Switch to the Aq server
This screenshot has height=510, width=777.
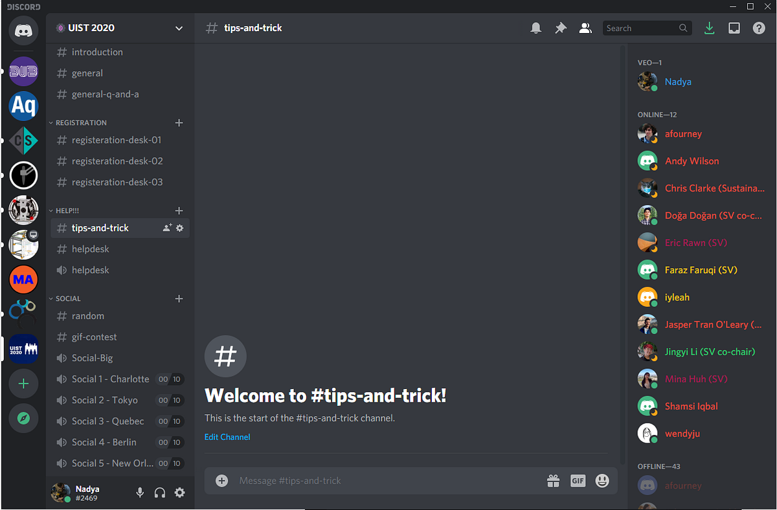point(23,105)
